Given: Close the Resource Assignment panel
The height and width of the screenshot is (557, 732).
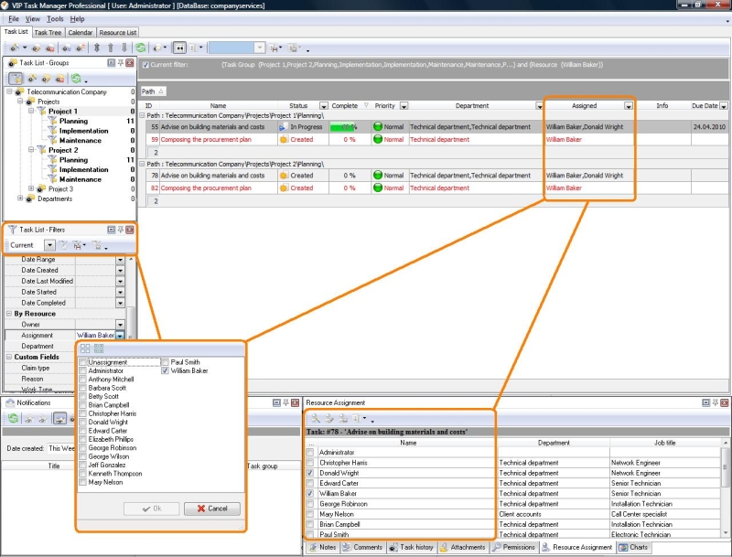Looking at the screenshot, I should pos(725,402).
